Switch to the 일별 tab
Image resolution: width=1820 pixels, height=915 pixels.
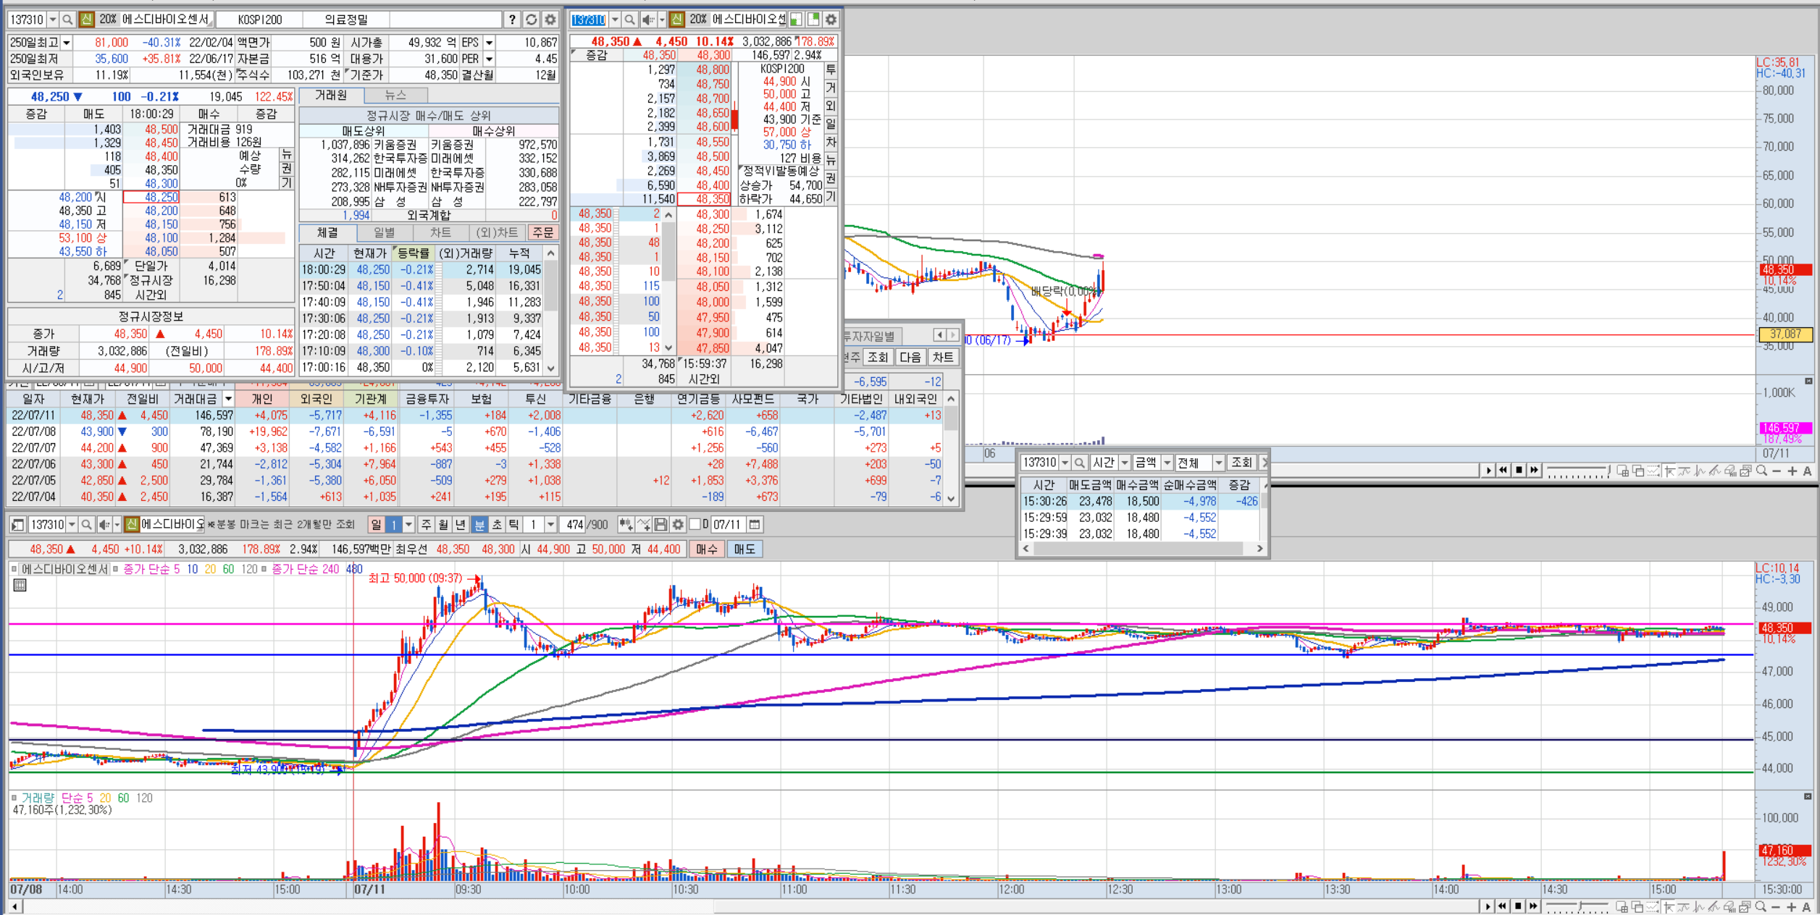[x=385, y=232]
